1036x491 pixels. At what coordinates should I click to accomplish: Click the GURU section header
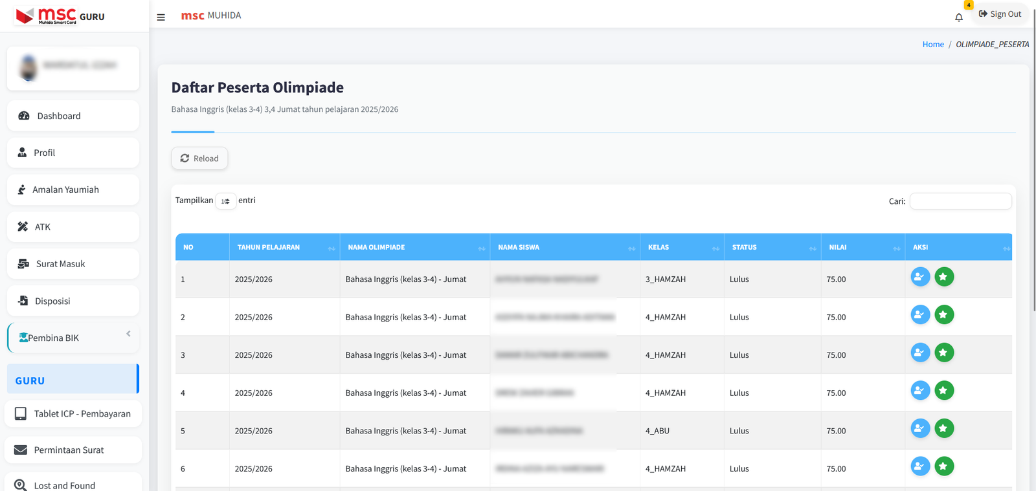click(73, 379)
